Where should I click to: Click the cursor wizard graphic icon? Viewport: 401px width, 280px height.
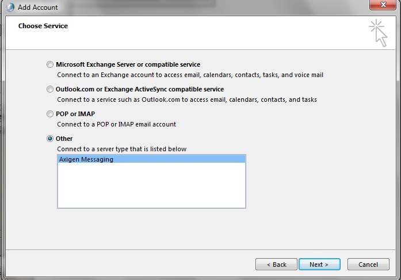click(x=378, y=33)
